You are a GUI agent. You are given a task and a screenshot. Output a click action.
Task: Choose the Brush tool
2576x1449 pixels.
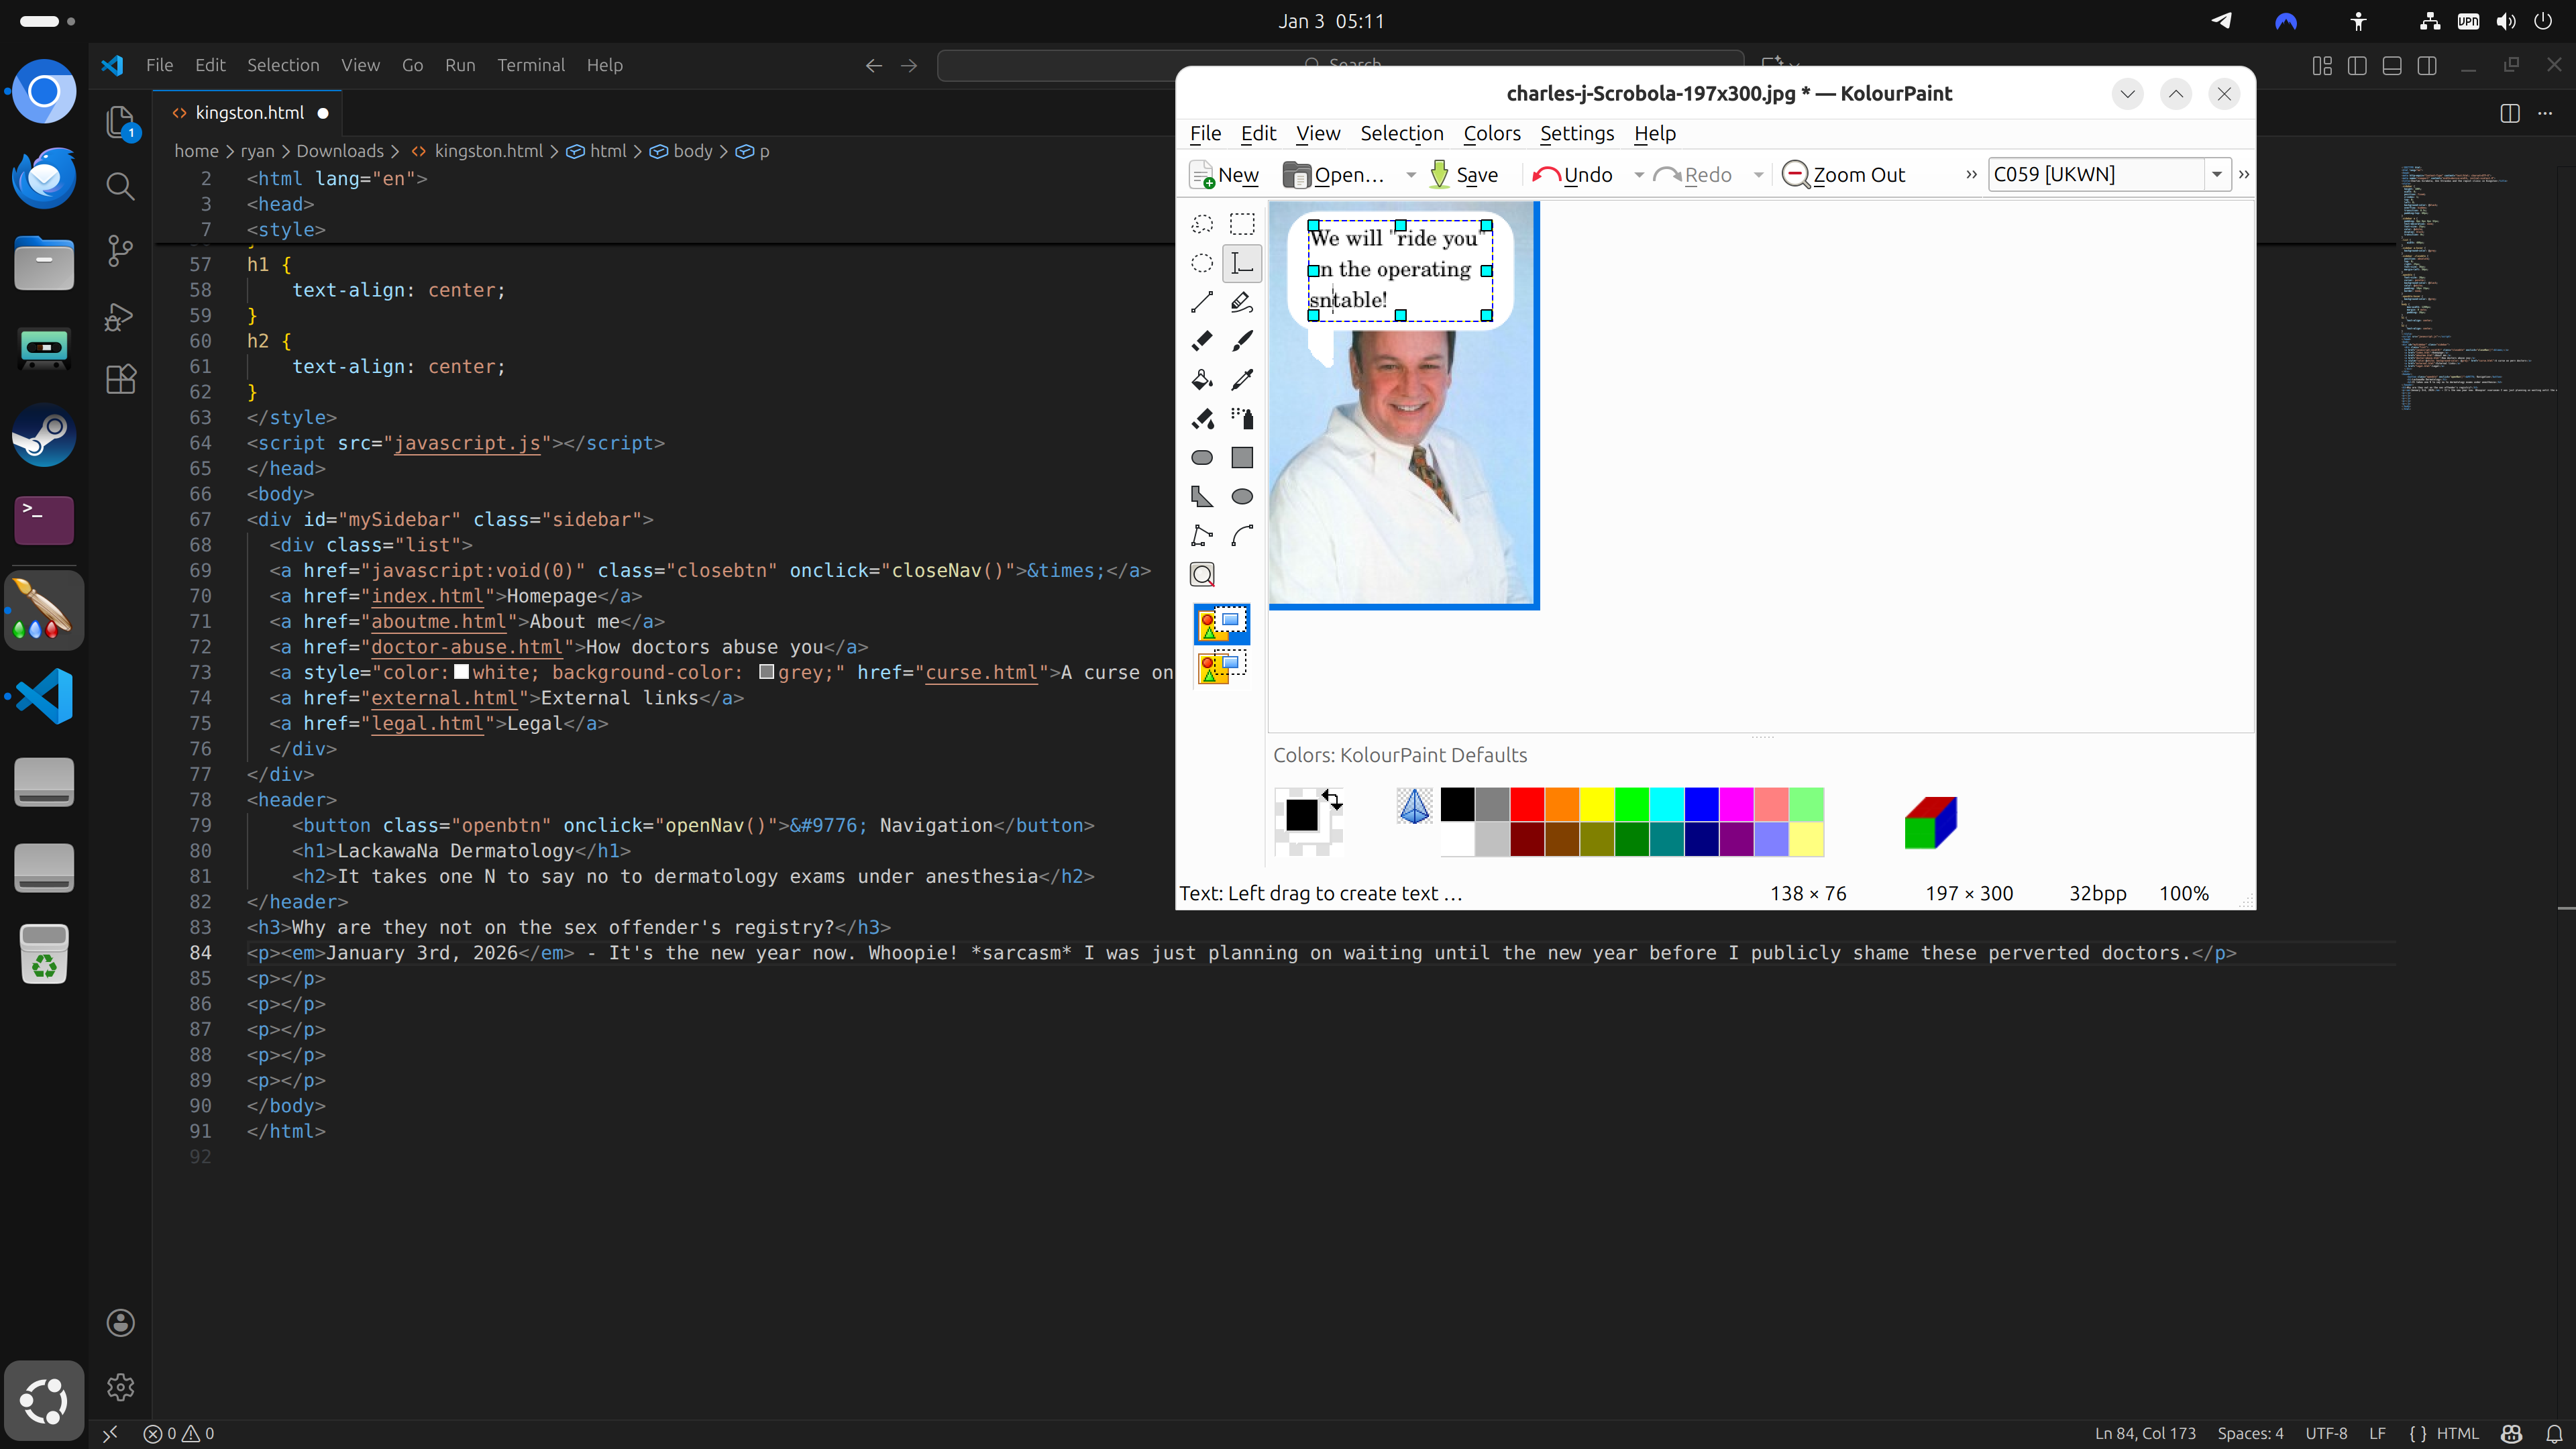click(1241, 341)
